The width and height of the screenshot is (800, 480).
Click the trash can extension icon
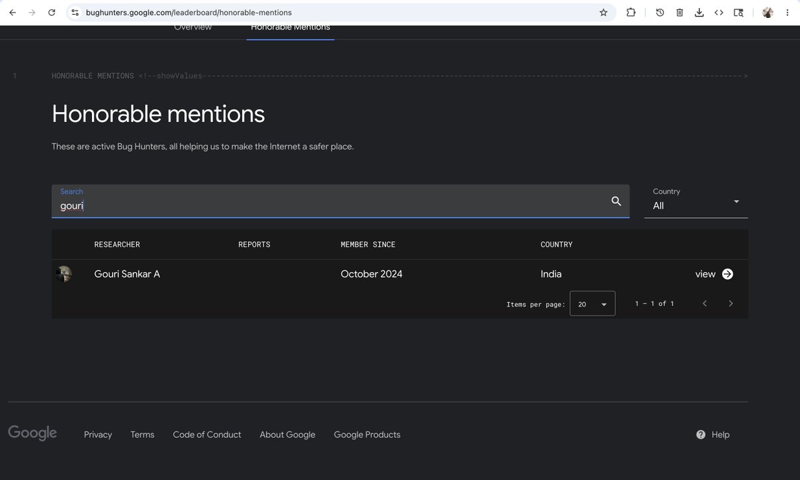tap(679, 13)
